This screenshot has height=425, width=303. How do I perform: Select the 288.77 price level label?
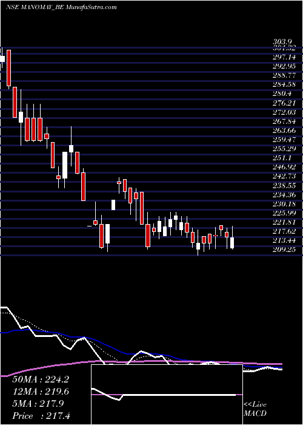click(284, 75)
